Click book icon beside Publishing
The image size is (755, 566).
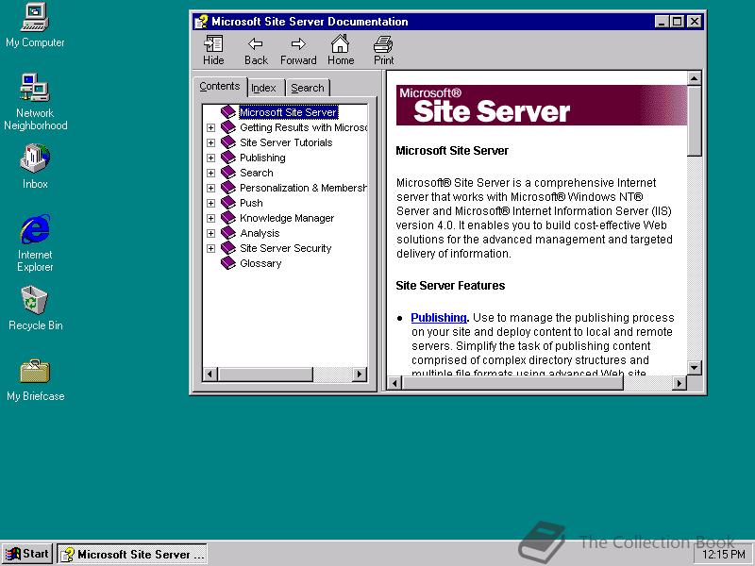tap(228, 158)
